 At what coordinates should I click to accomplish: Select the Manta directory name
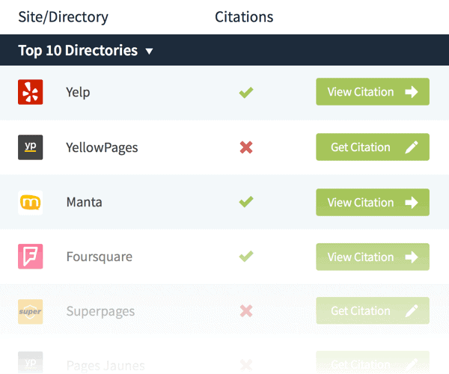click(84, 202)
